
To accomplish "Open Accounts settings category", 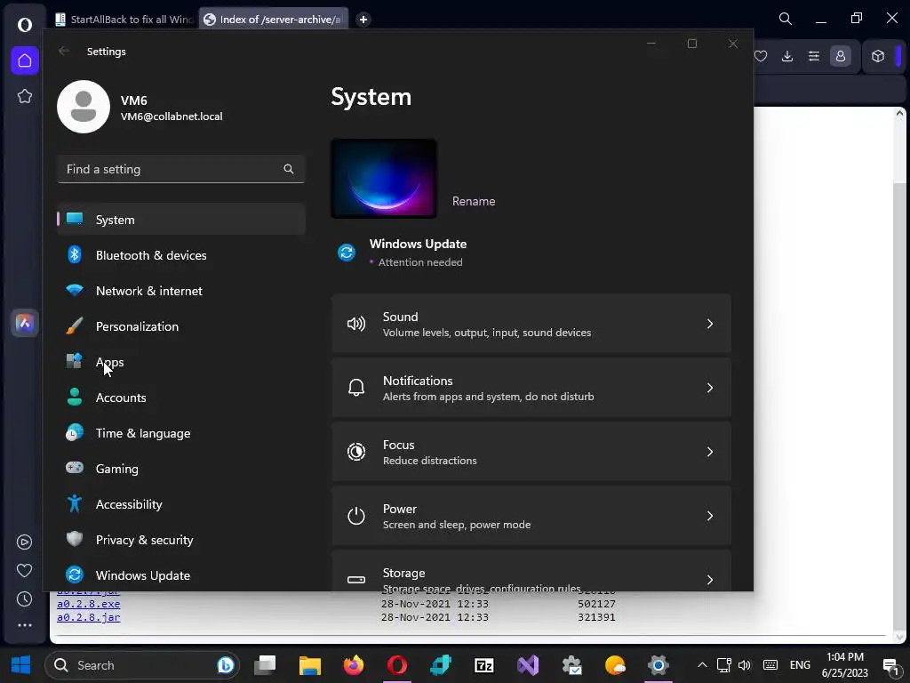I will [181, 398].
